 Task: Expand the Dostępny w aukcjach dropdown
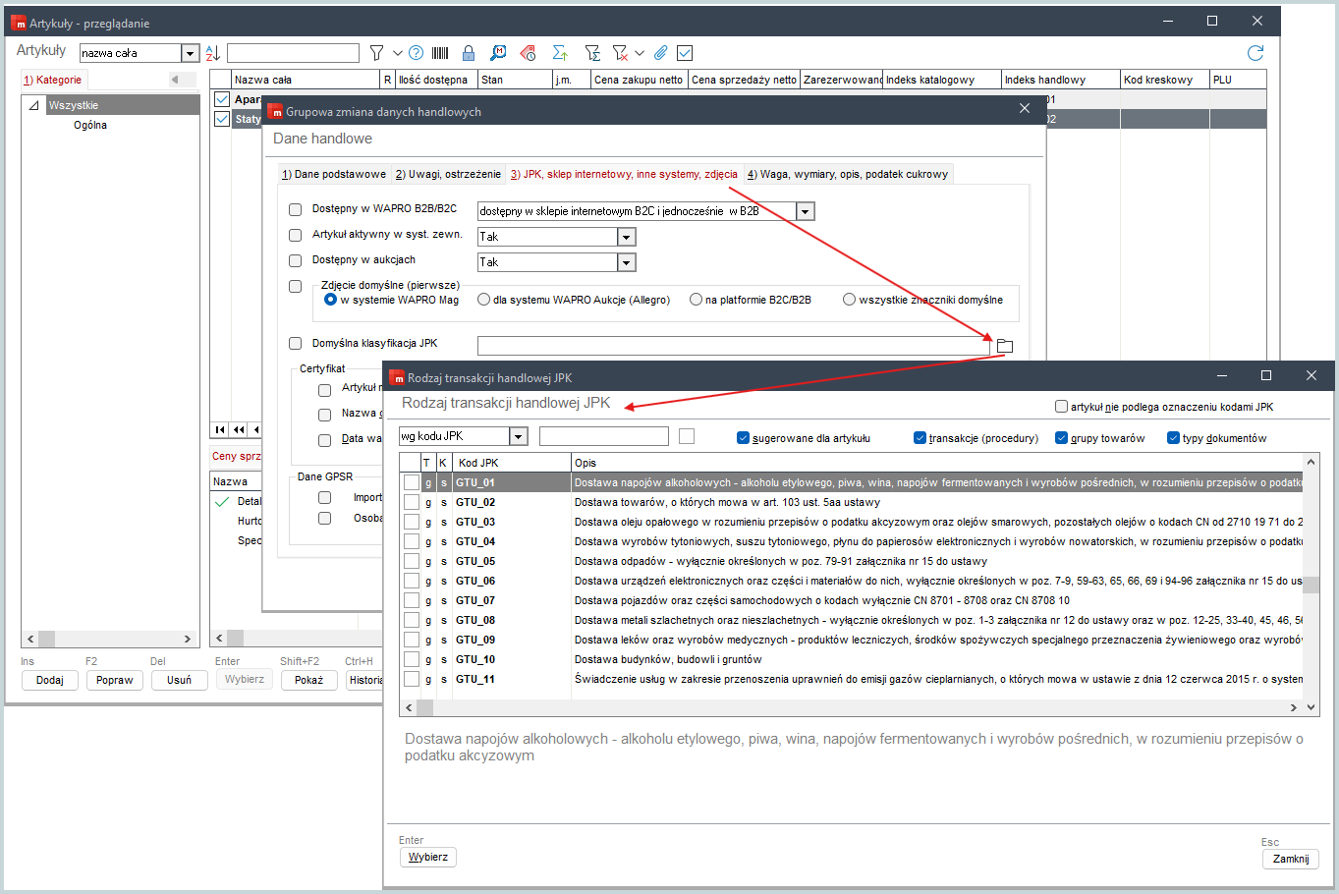[x=626, y=262]
